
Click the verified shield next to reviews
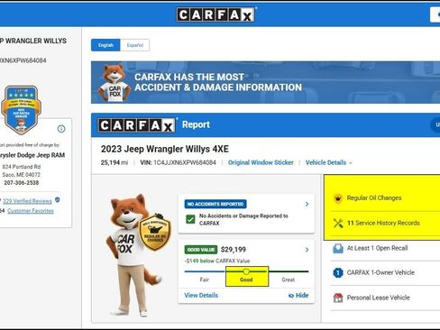tap(58, 200)
